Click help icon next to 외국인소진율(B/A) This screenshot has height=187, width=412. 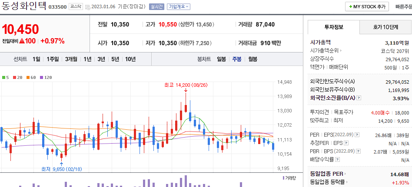(359, 98)
